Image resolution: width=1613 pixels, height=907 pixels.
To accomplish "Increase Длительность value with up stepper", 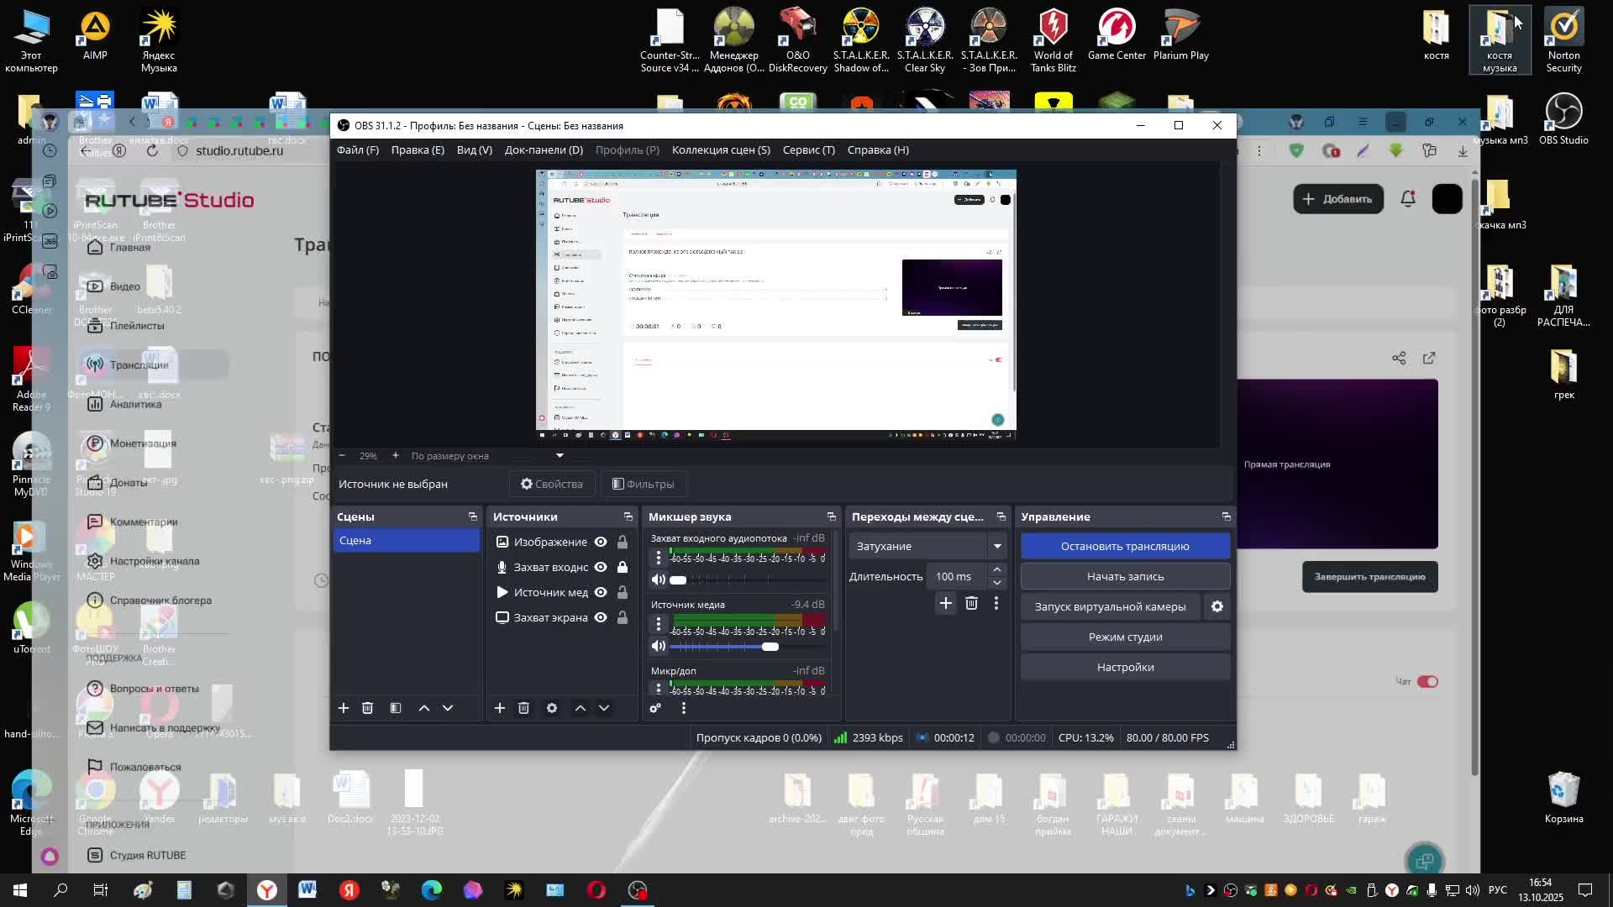I will tap(997, 570).
